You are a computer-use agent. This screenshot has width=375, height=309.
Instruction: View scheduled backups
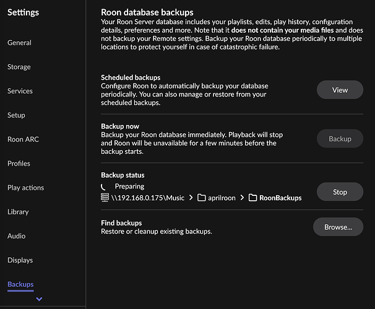[x=340, y=90]
